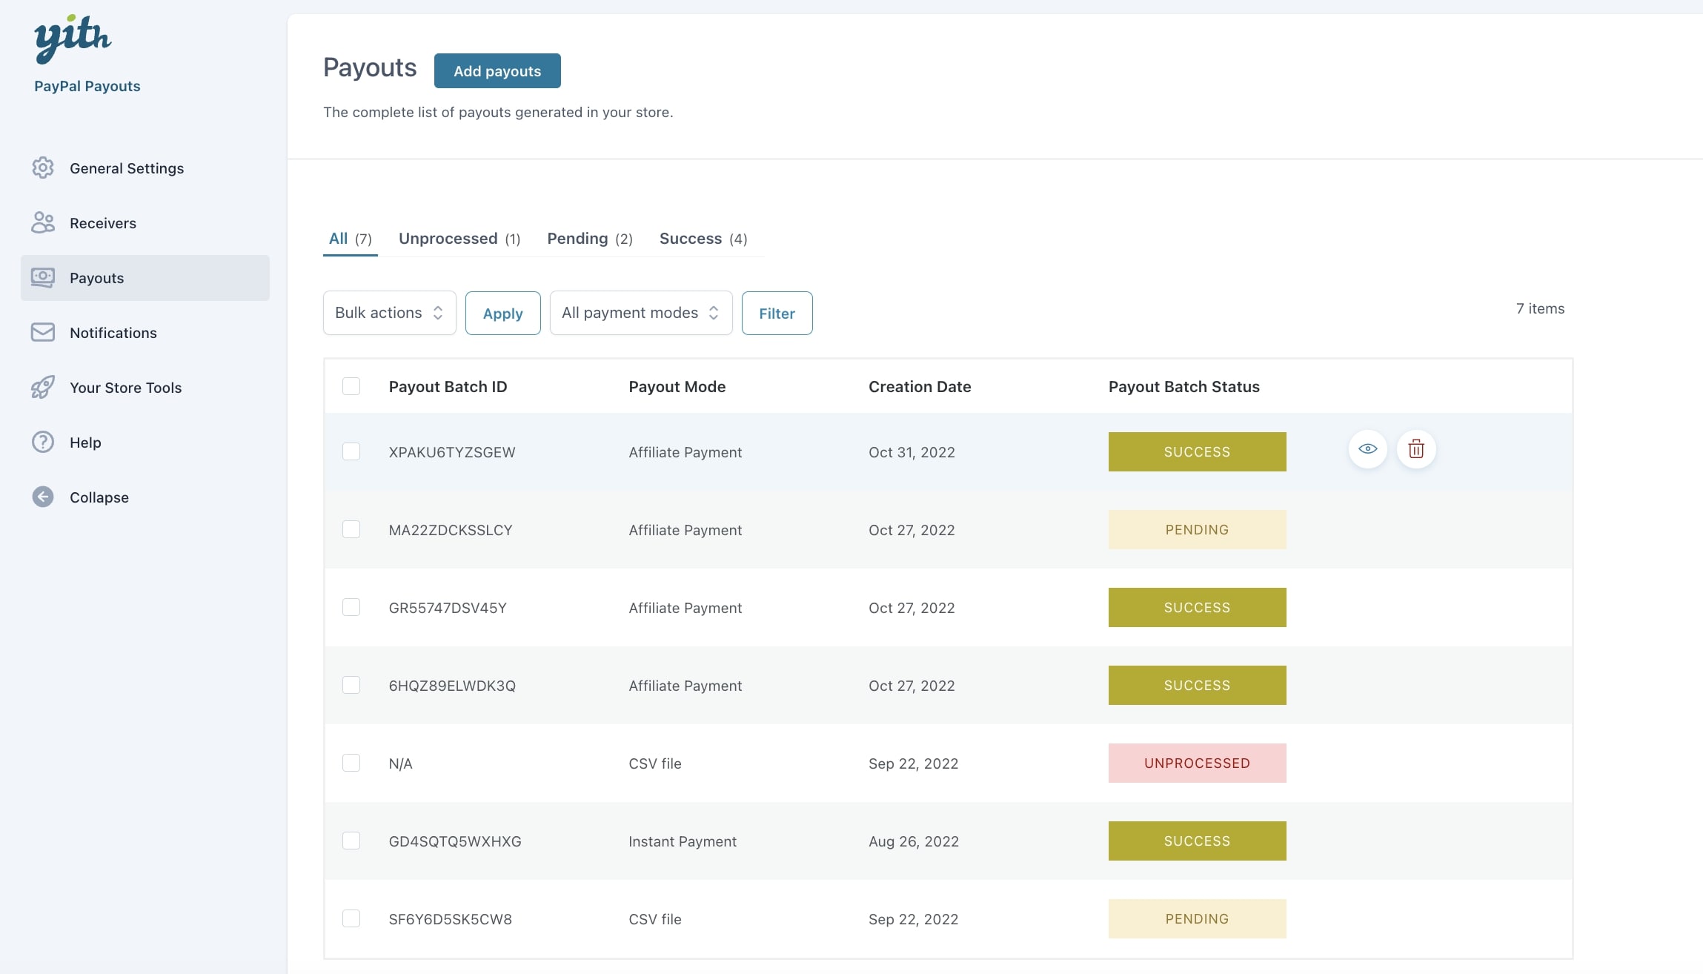
Task: Open Your Store Tools in sidebar
Action: [145, 388]
